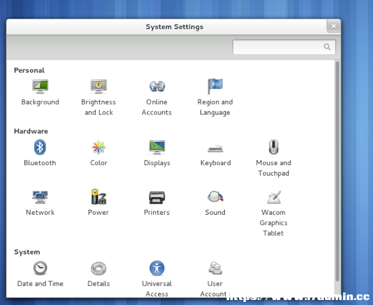Open the Bluetooth settings icon

40,147
